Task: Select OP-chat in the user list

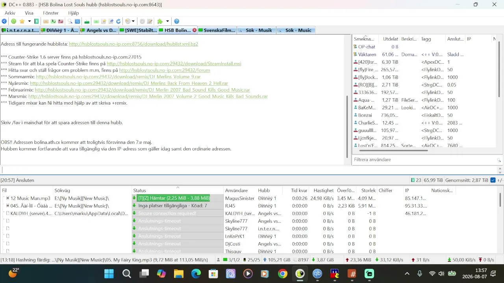Action: pos(367,47)
